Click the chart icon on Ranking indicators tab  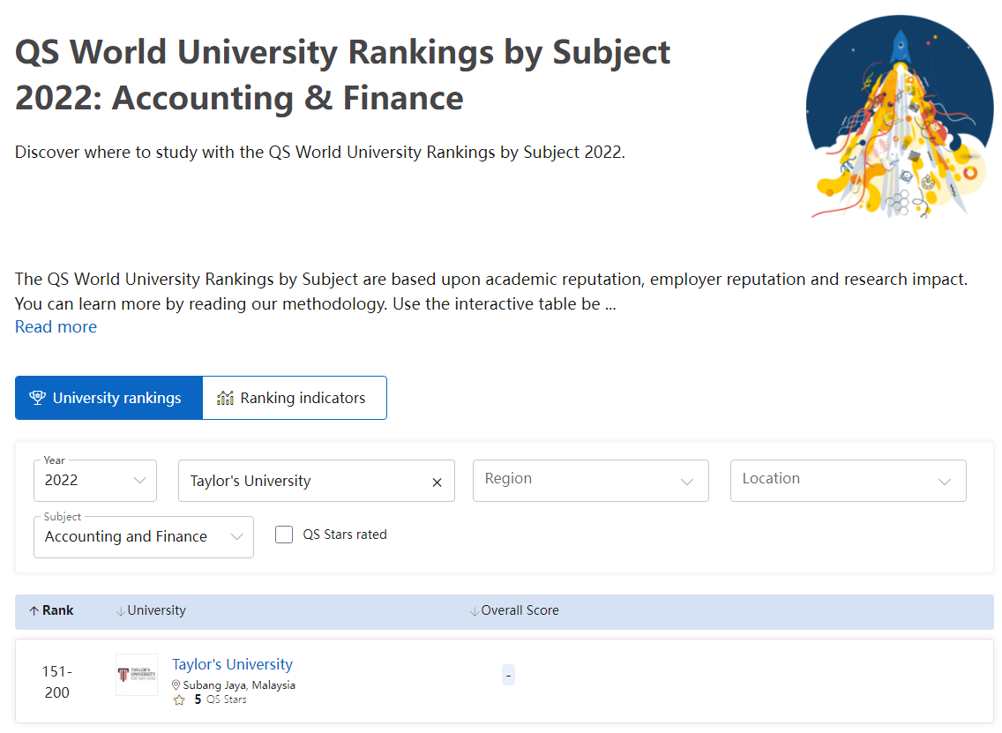tap(225, 398)
